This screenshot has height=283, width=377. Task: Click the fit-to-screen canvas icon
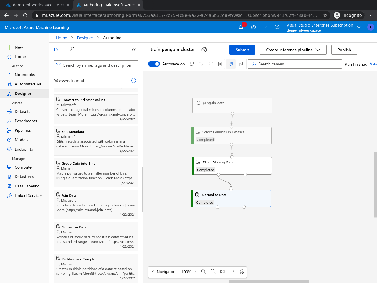(x=222, y=272)
